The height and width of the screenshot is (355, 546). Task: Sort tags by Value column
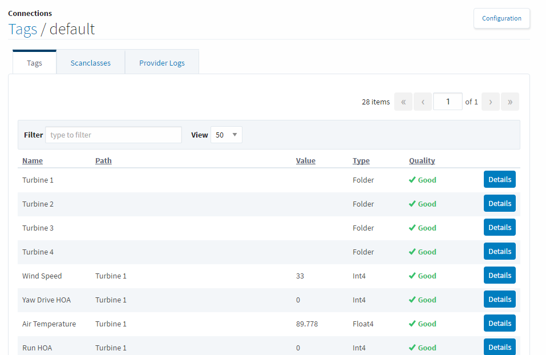(x=305, y=160)
